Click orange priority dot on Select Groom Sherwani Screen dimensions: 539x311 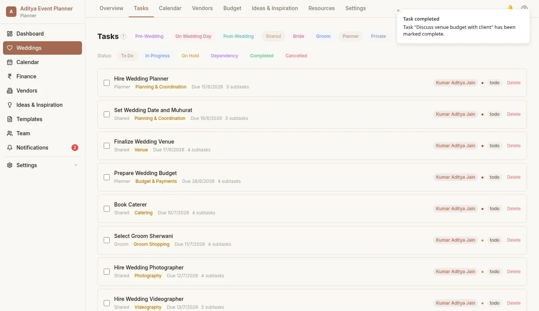[482, 240]
